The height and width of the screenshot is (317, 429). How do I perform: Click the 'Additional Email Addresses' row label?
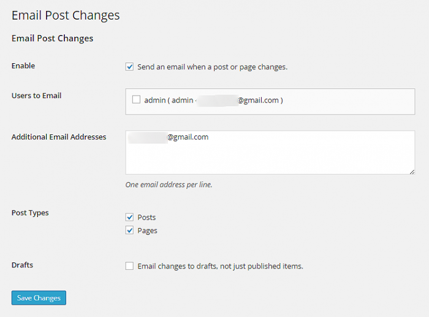point(59,137)
